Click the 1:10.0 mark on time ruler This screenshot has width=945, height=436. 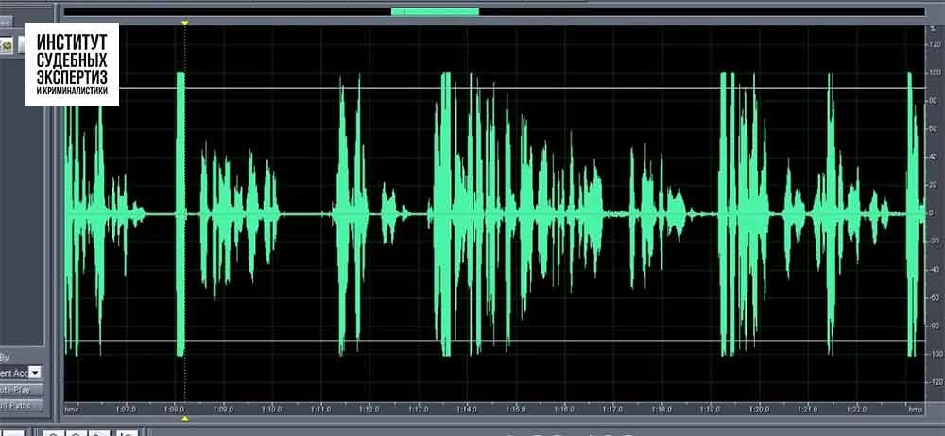click(271, 410)
